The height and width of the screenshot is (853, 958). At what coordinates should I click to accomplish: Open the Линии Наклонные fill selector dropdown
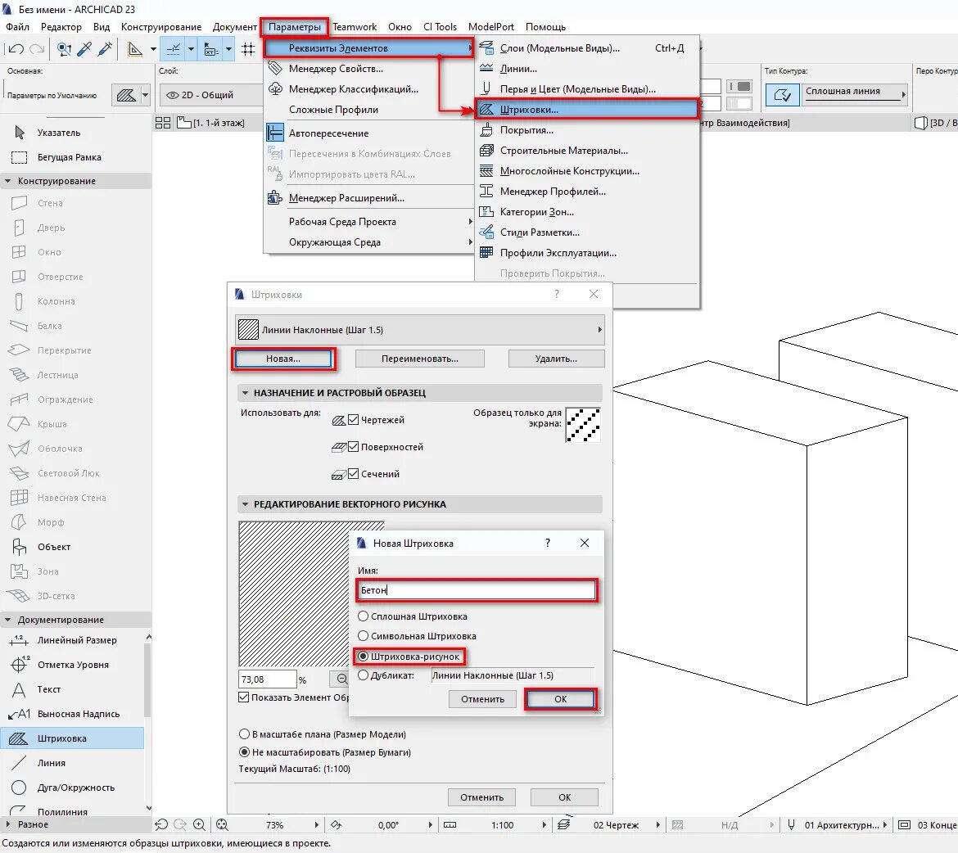420,329
